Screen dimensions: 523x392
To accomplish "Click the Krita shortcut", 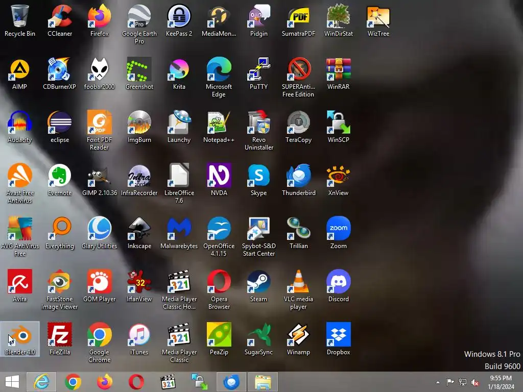I will click(x=179, y=73).
